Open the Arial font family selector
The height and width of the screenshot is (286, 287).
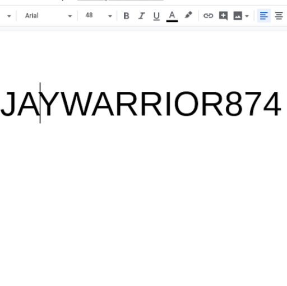tap(48, 16)
